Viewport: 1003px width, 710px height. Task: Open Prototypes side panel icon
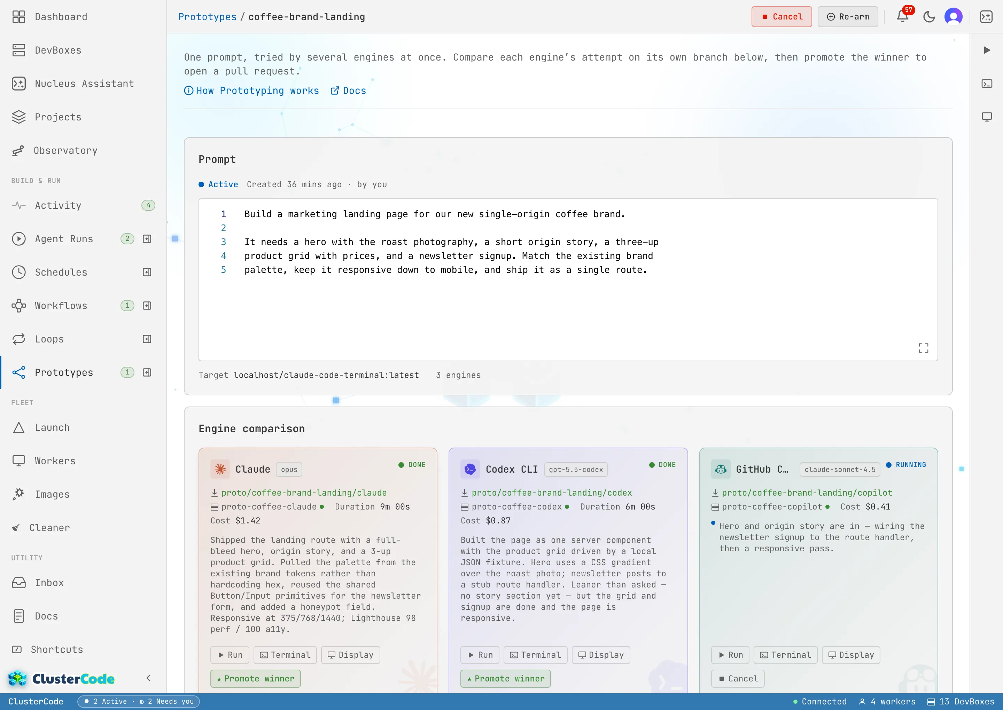(147, 372)
